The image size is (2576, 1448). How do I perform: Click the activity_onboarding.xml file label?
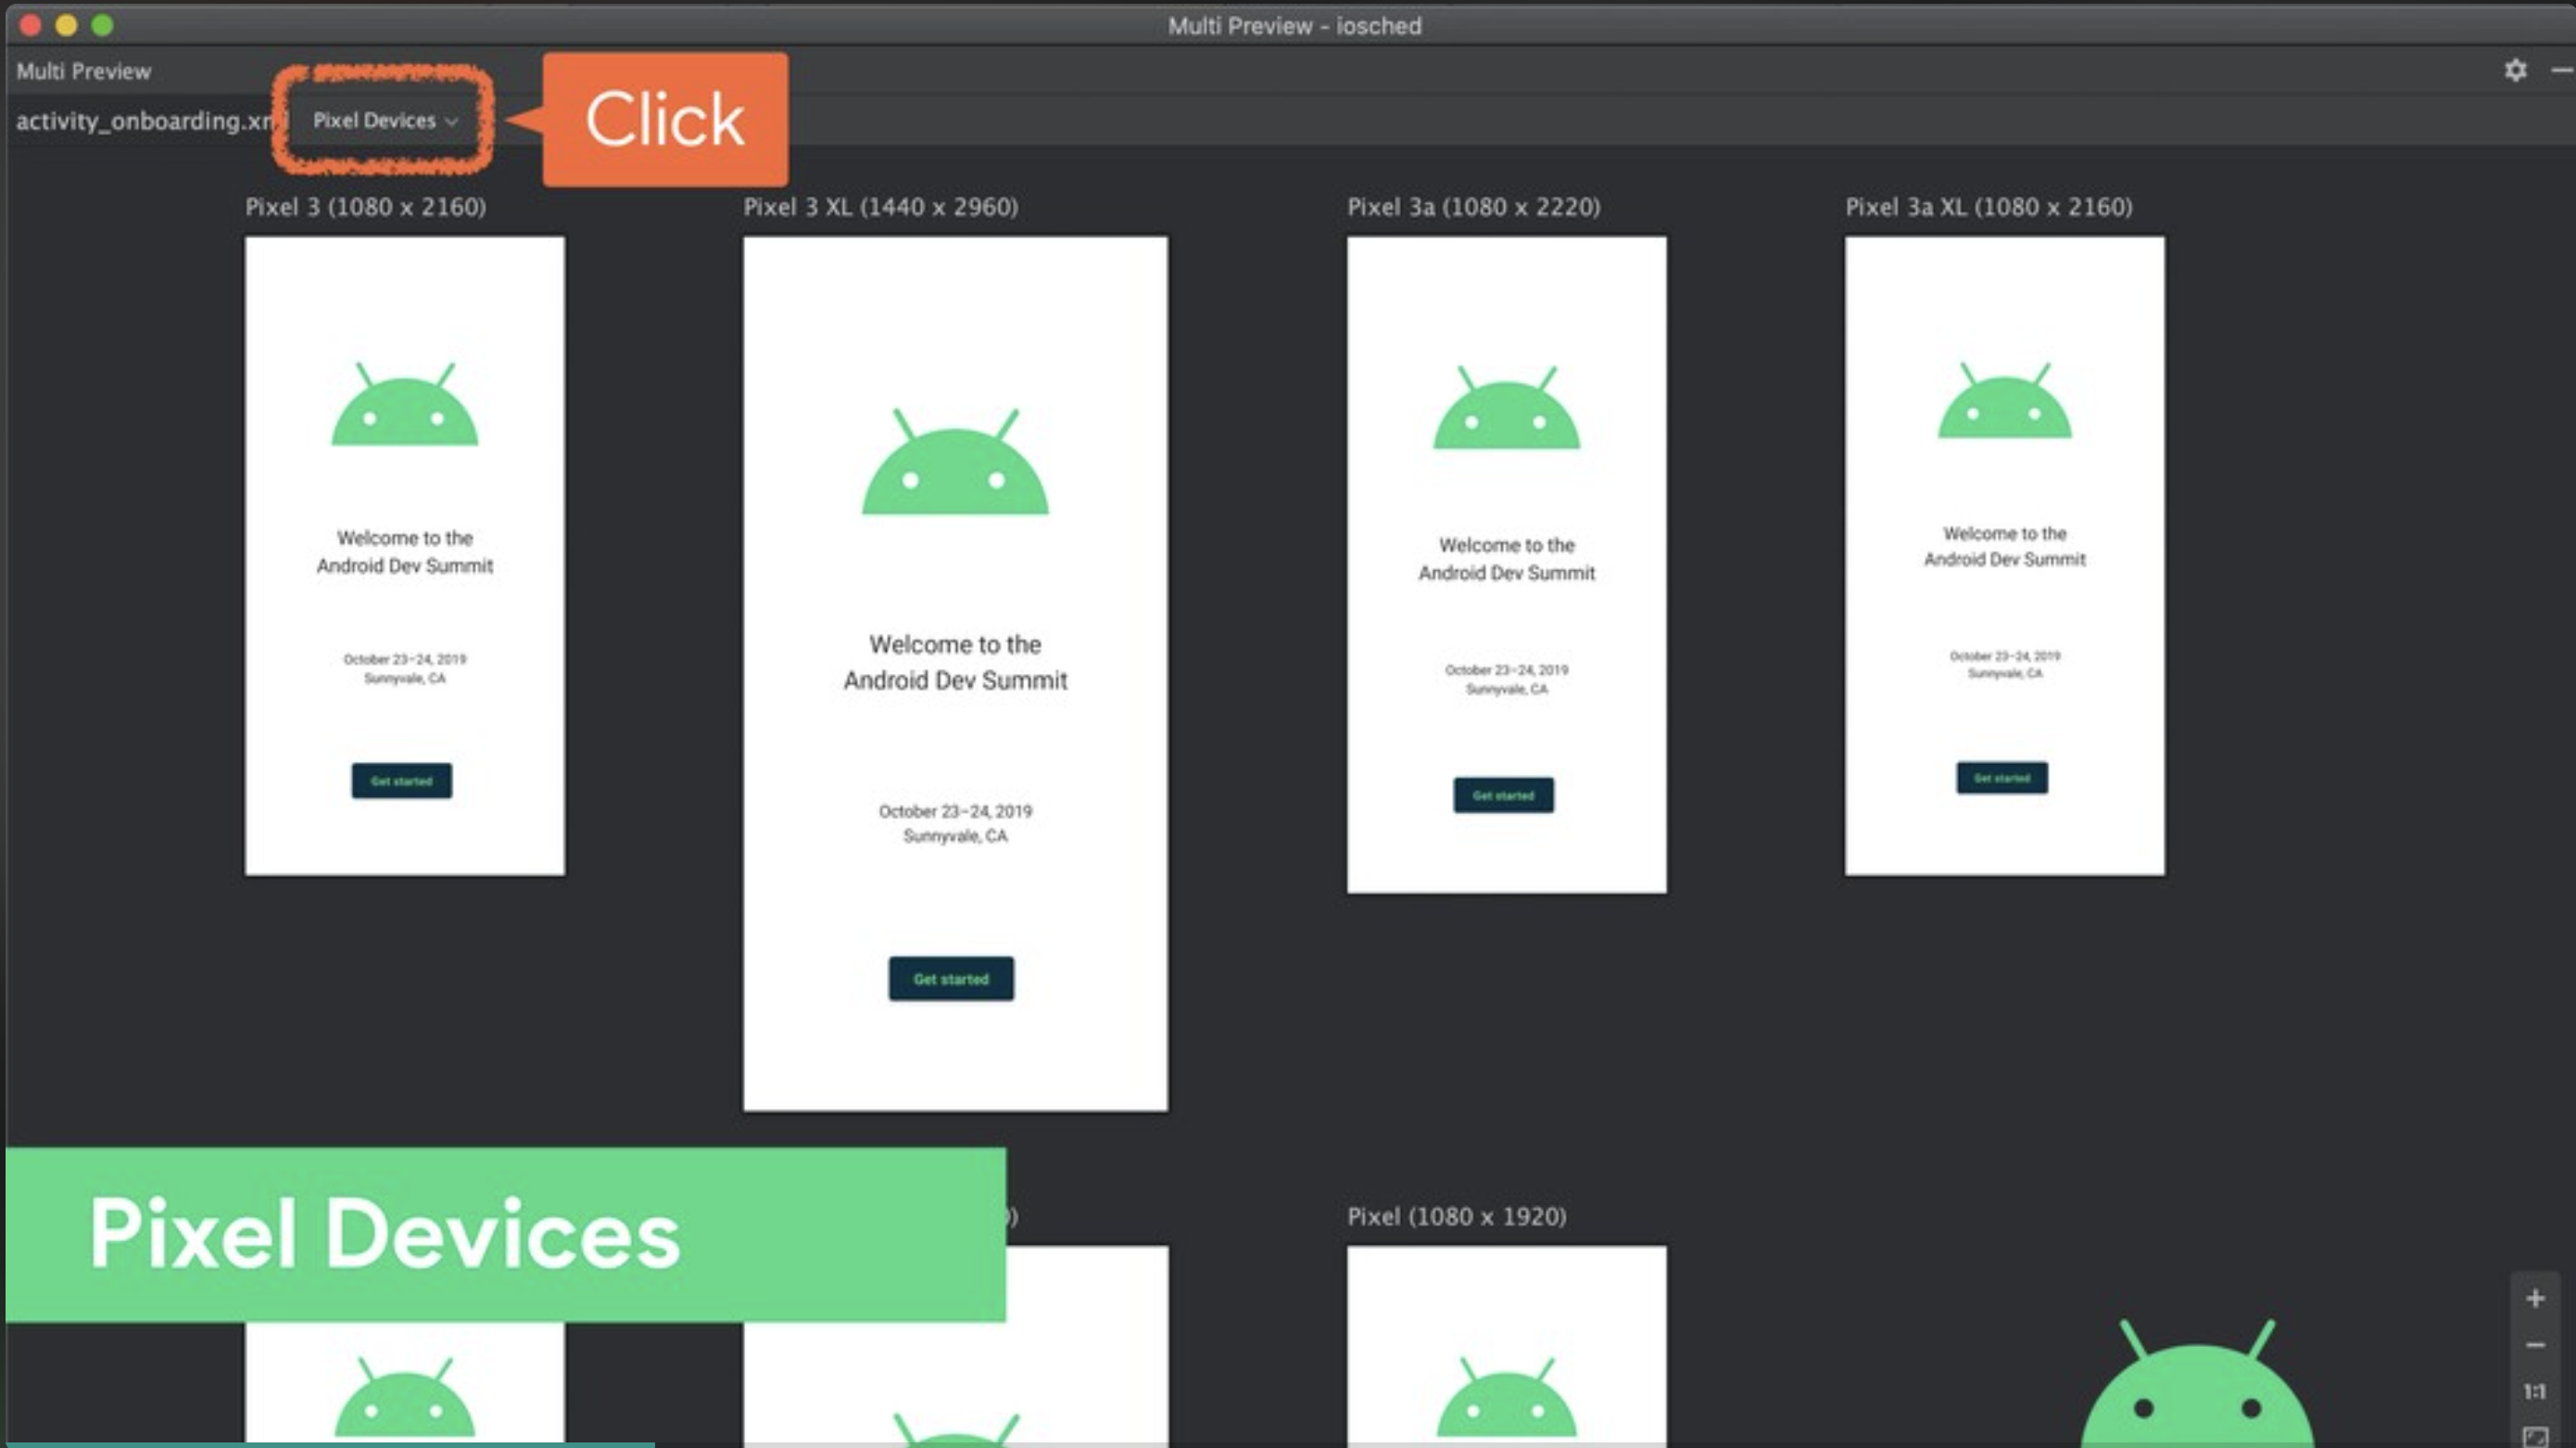point(143,121)
